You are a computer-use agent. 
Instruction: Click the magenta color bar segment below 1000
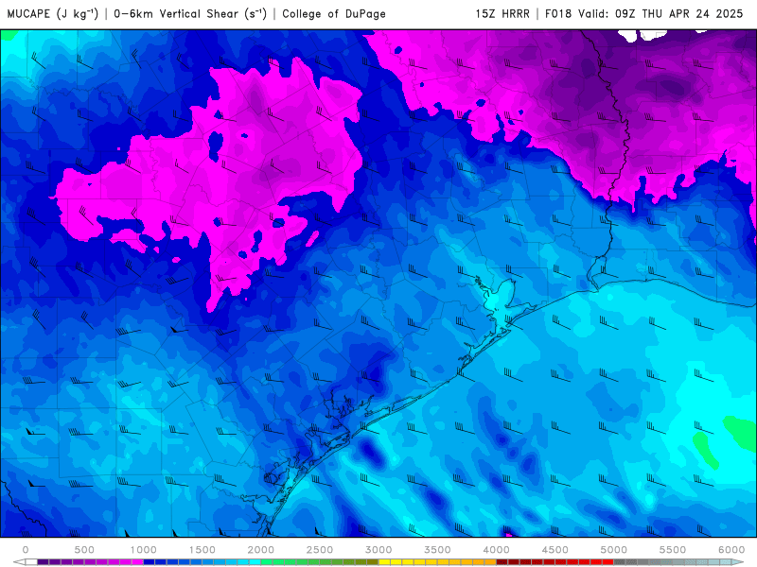137,562
